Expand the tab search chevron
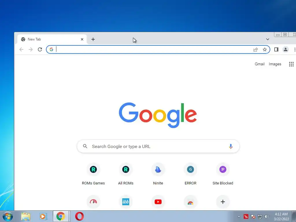Image resolution: width=296 pixels, height=222 pixels. [267, 39]
